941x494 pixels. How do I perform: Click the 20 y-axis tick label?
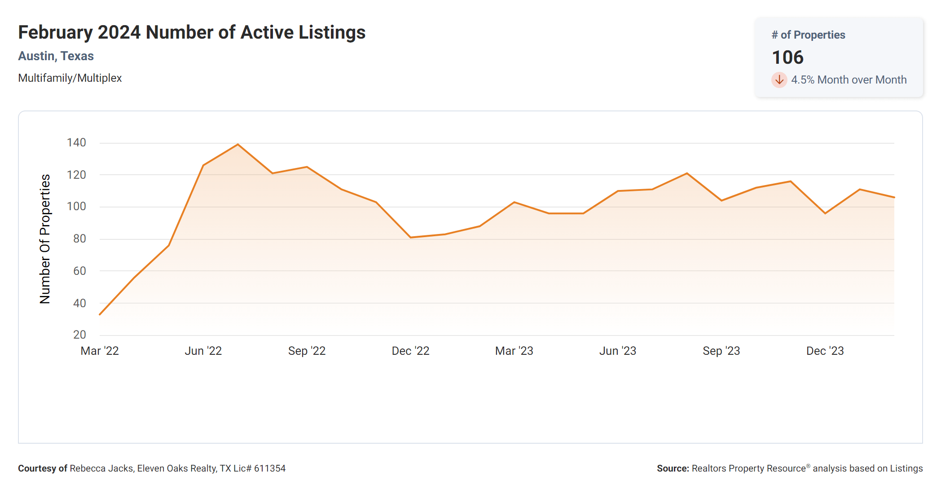tap(79, 335)
